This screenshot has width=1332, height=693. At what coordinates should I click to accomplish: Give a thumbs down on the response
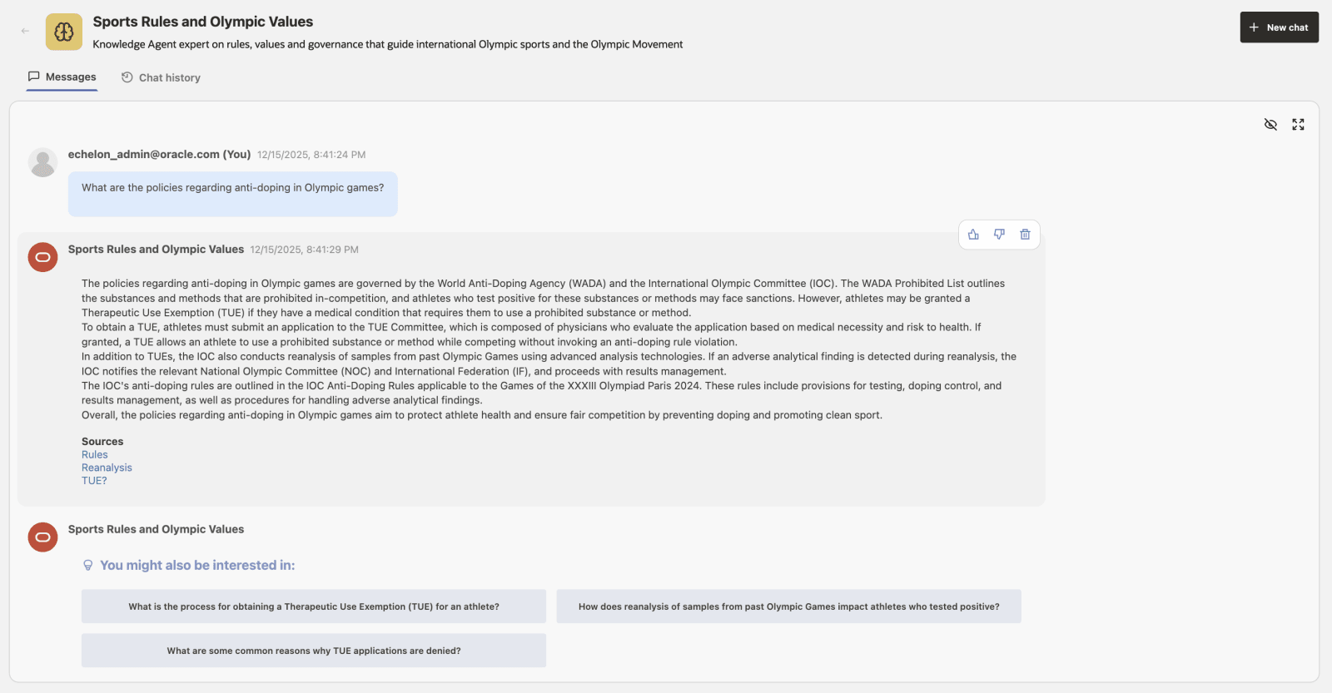coord(999,234)
